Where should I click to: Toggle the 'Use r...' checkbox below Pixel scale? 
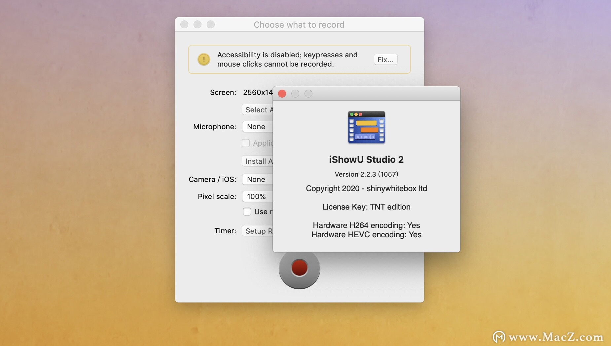[247, 212]
